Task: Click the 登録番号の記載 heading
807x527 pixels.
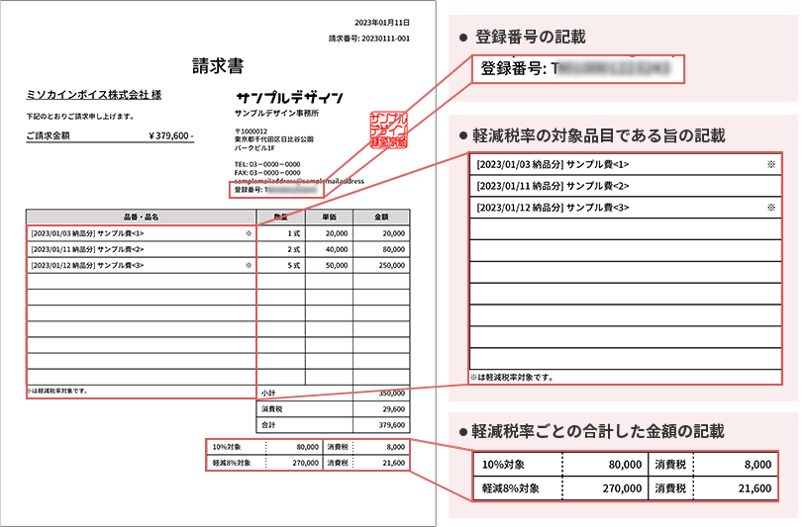Action: (530, 37)
